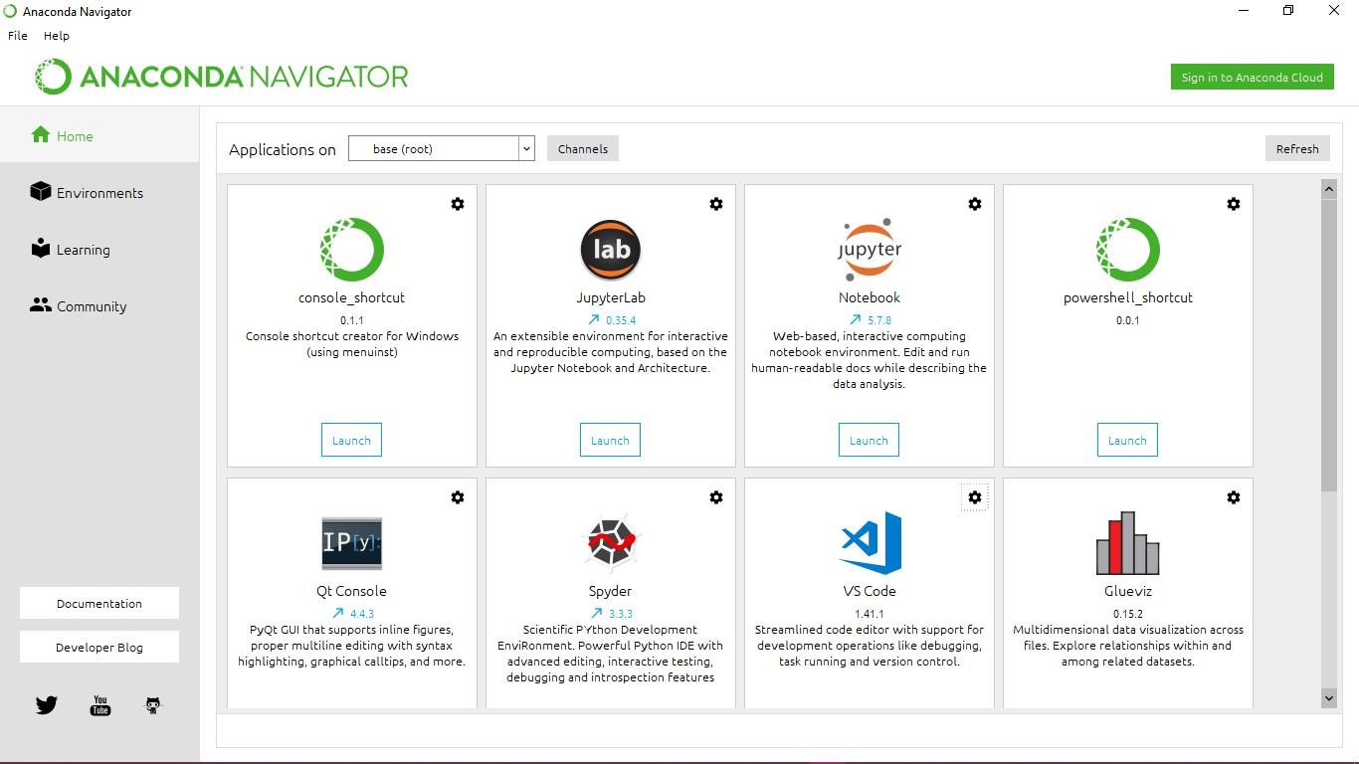
Task: Open gear options for Glueviz
Action: [x=1234, y=497]
